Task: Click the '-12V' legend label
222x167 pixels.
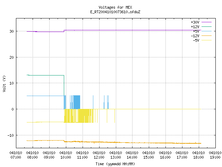Action: (x=195, y=36)
